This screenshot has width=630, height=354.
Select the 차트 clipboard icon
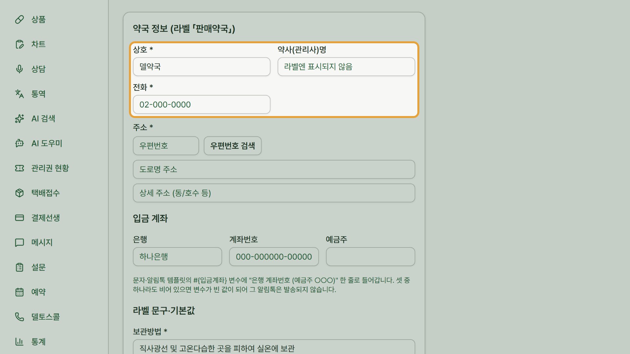point(19,44)
